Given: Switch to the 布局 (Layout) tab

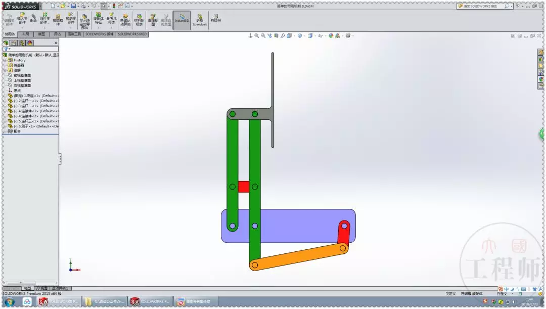Looking at the screenshot, I should pos(25,34).
